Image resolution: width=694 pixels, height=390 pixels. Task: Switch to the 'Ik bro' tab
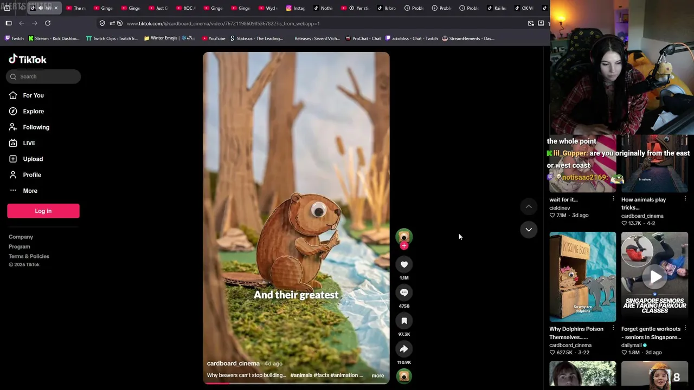pos(387,8)
